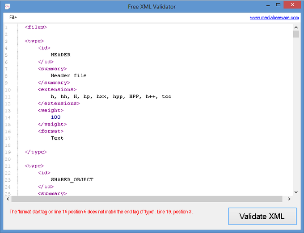Click the vertical scrollbar thumb
The width and height of the screenshot is (304, 233).
[x=296, y=34]
